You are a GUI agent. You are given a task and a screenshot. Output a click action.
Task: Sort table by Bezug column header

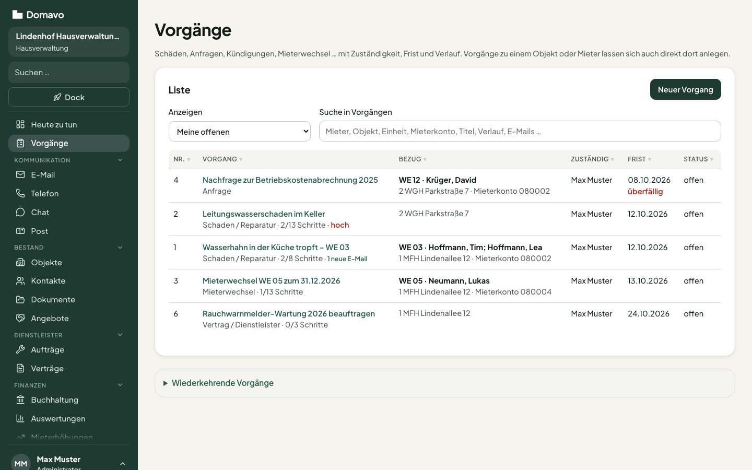coord(413,159)
